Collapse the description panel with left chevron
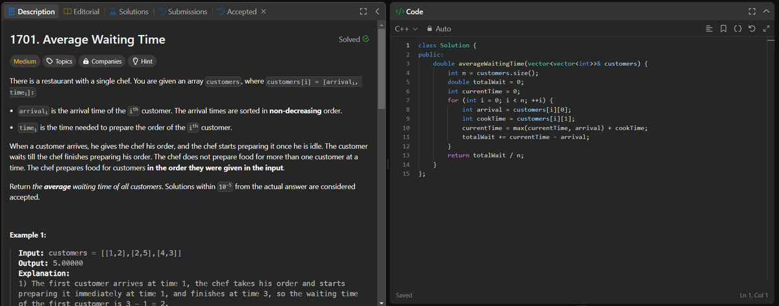Screen dimensions: 779x306 [377, 12]
